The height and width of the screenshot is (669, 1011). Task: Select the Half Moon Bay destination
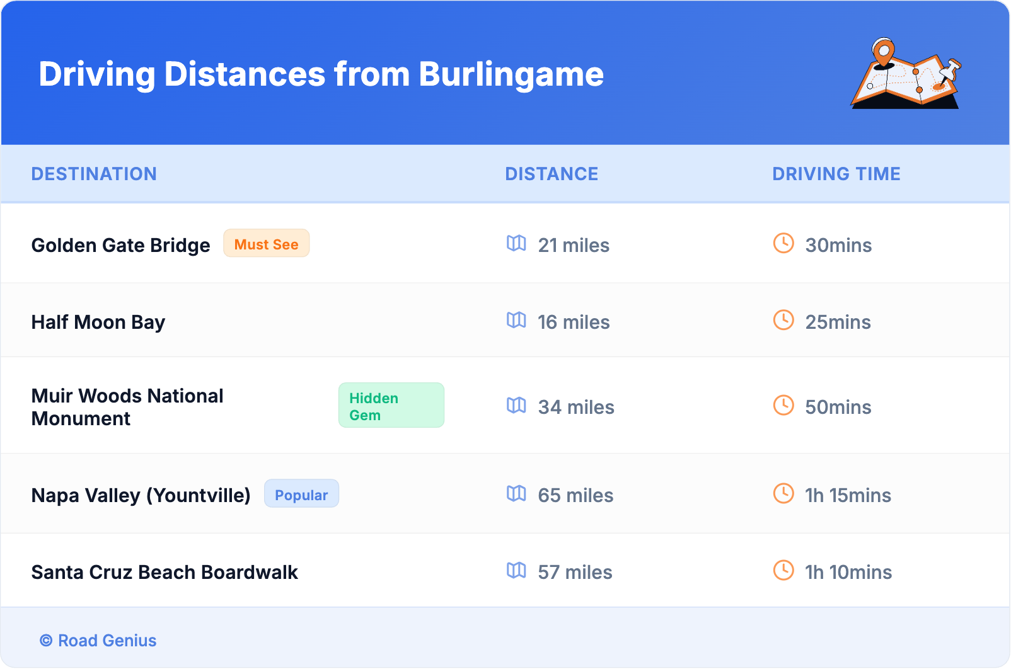pyautogui.click(x=98, y=322)
